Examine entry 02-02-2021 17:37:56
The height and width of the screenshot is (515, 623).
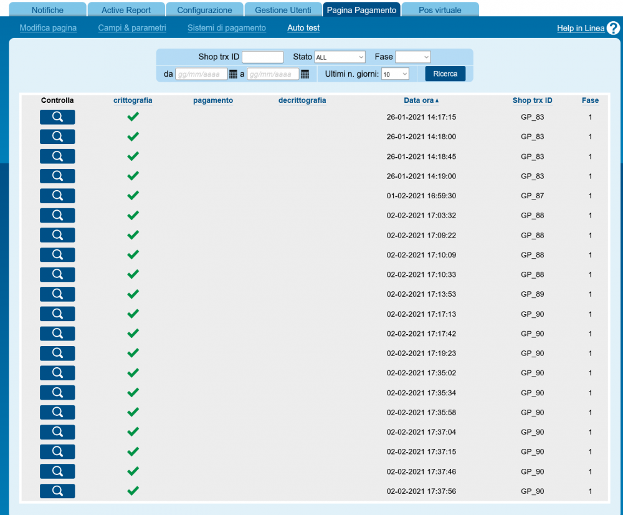[57, 491]
